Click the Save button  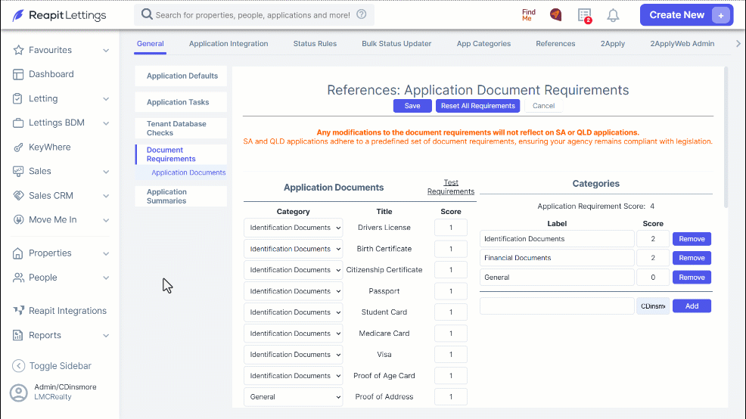click(412, 106)
